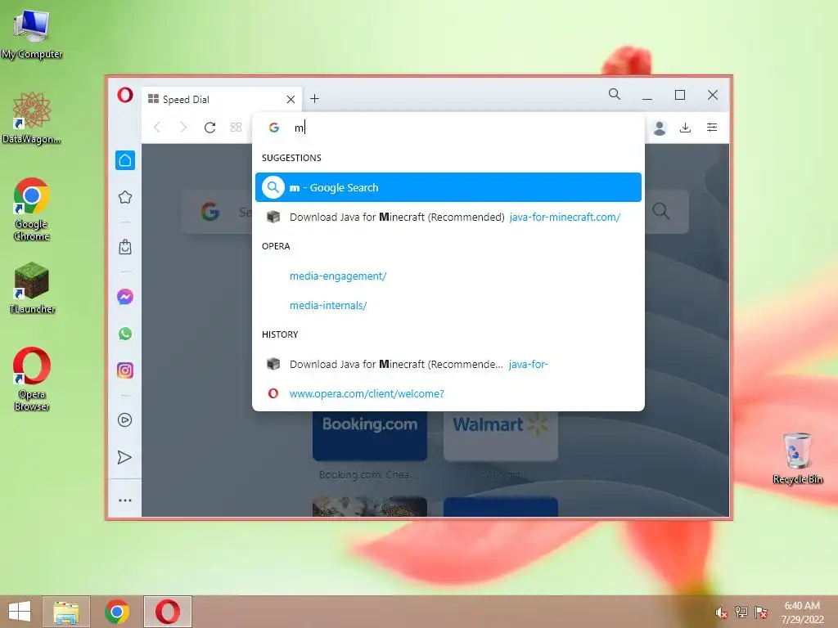Select the 'm - Google Search' suggestion
The height and width of the screenshot is (628, 838).
(x=448, y=187)
